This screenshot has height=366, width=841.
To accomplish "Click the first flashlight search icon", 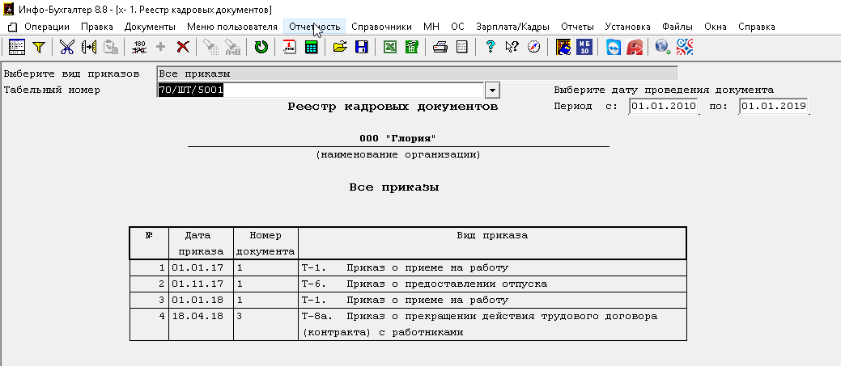I will point(210,47).
